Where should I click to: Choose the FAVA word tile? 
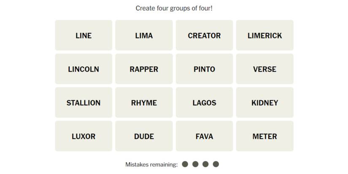[204, 137]
